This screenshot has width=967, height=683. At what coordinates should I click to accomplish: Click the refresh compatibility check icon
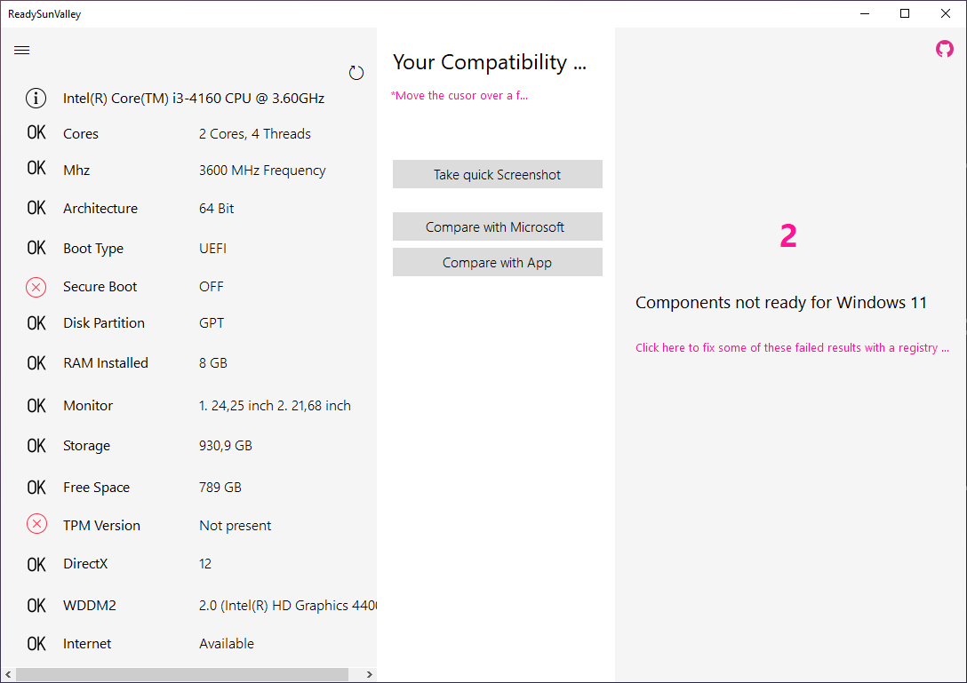tap(356, 73)
